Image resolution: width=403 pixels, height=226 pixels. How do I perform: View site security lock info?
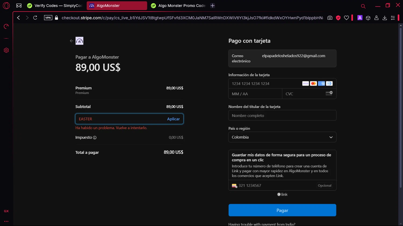[x=56, y=18]
